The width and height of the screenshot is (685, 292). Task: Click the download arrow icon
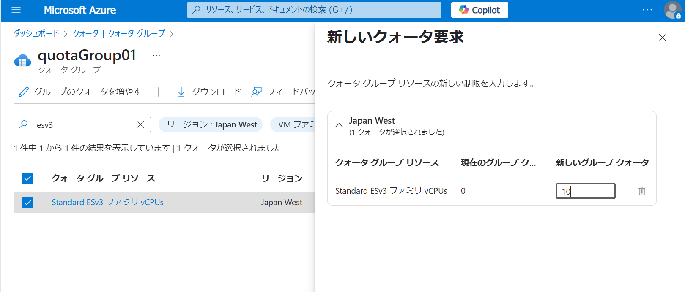(181, 92)
